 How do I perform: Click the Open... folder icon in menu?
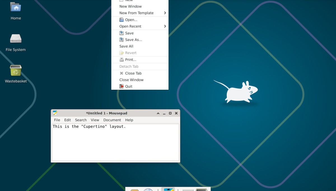point(122,20)
